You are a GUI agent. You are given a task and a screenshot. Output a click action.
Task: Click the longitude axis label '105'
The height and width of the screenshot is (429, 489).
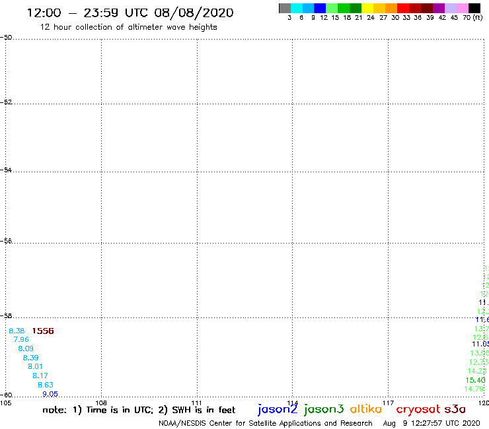pyautogui.click(x=5, y=403)
